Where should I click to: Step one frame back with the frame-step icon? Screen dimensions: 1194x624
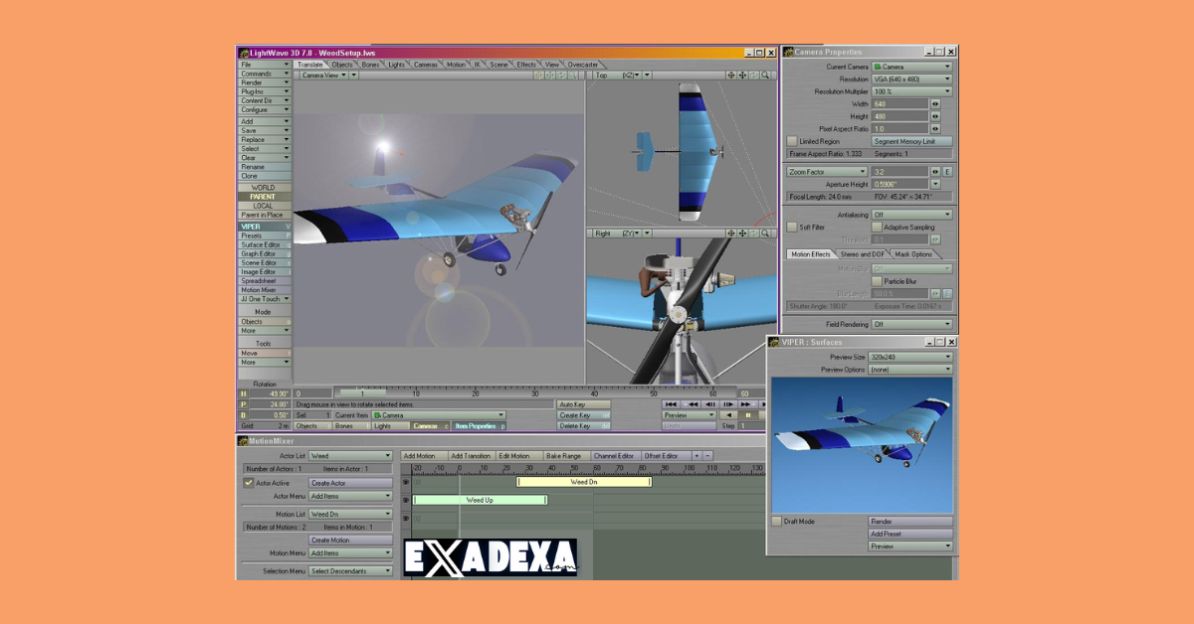point(709,404)
